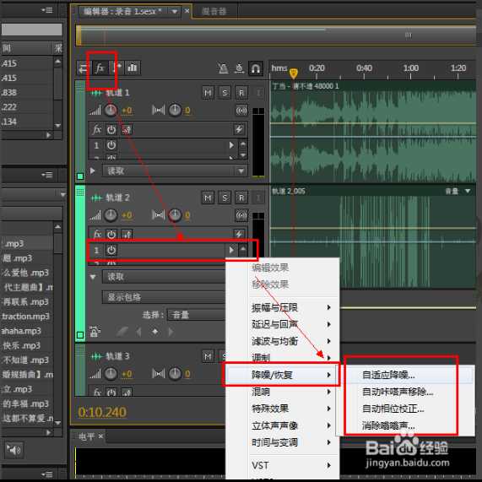Mute track 1 with M button

coord(209,93)
